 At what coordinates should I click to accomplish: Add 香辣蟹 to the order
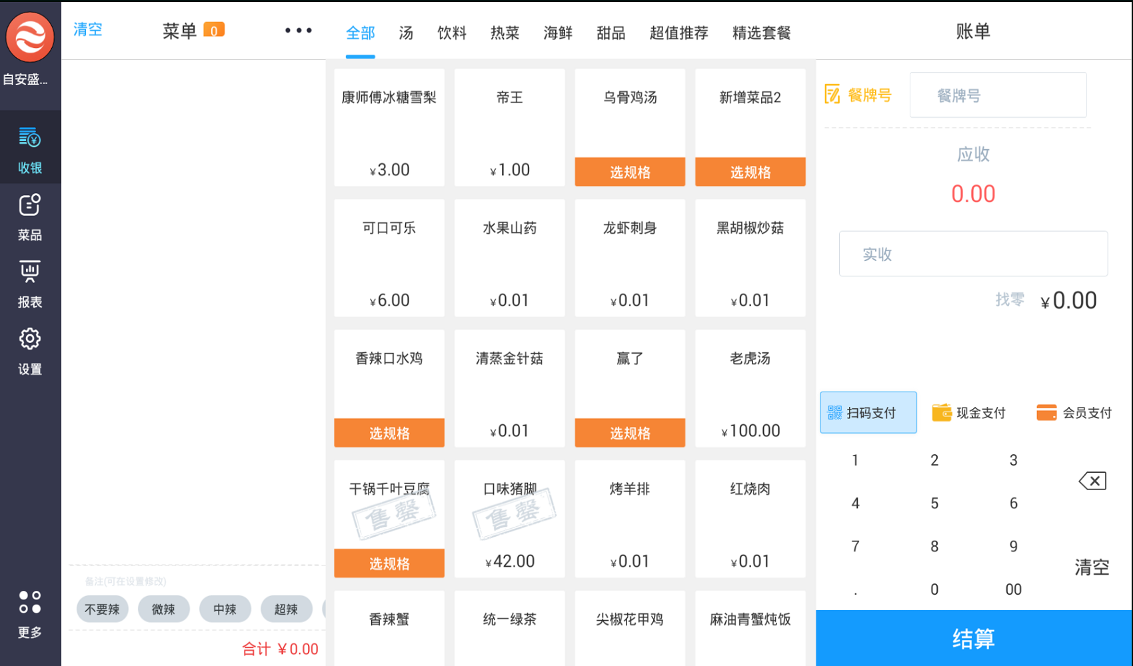pyautogui.click(x=389, y=628)
